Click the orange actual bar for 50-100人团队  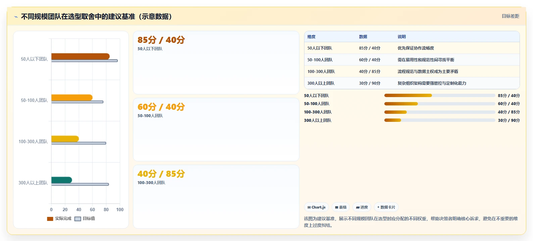click(x=72, y=98)
